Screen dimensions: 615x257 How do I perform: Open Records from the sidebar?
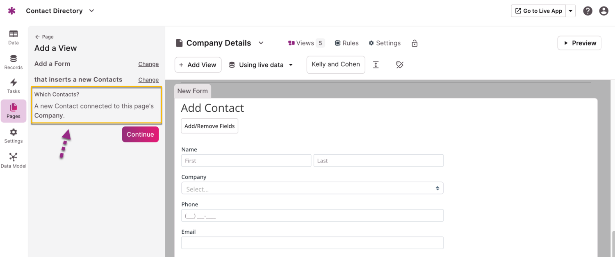(x=14, y=62)
